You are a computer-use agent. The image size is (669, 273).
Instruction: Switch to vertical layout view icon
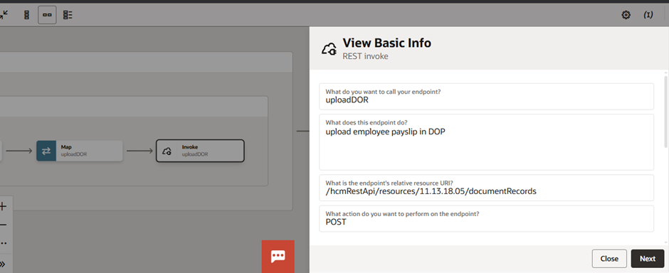[x=26, y=15]
